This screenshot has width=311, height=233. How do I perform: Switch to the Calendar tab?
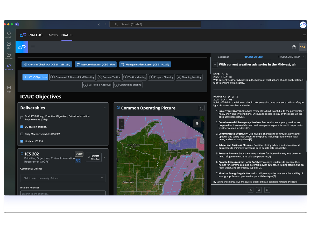point(223,57)
